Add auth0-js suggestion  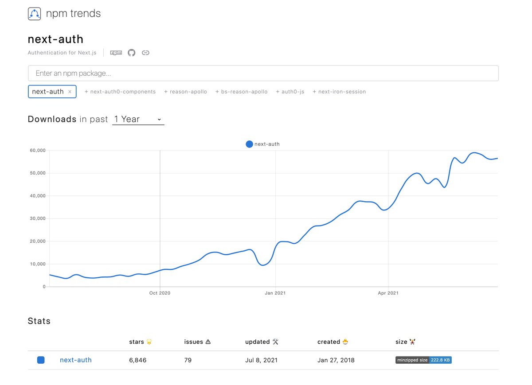tap(290, 92)
